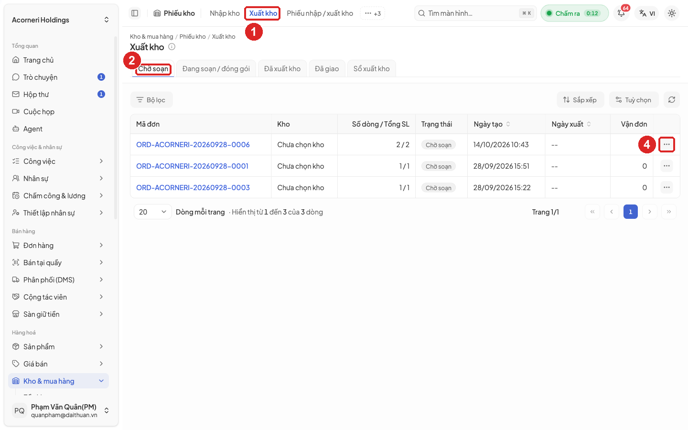688x430 pixels.
Task: Open row actions for ORD-ACORNERI-20260928-0006
Action: [x=666, y=144]
